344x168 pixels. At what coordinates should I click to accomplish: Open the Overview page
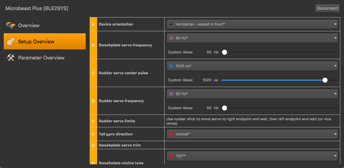pyautogui.click(x=45, y=25)
